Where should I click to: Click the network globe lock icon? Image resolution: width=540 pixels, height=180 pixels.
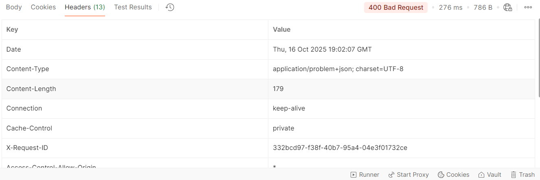pos(507,7)
